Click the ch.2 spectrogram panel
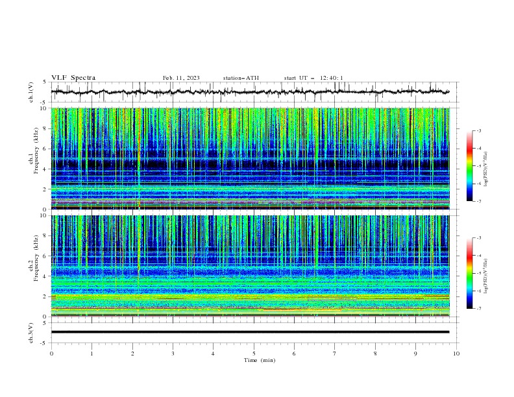514x397 pixels. click(x=250, y=266)
